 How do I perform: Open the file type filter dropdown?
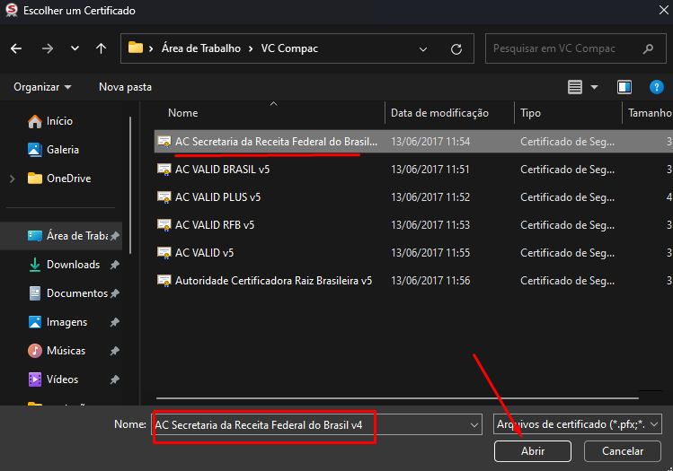point(578,423)
